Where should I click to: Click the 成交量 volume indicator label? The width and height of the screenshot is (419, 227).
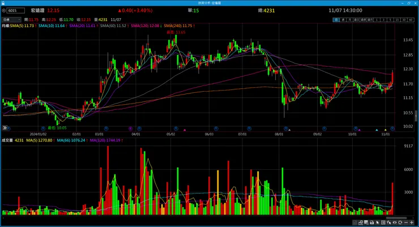tap(7, 140)
